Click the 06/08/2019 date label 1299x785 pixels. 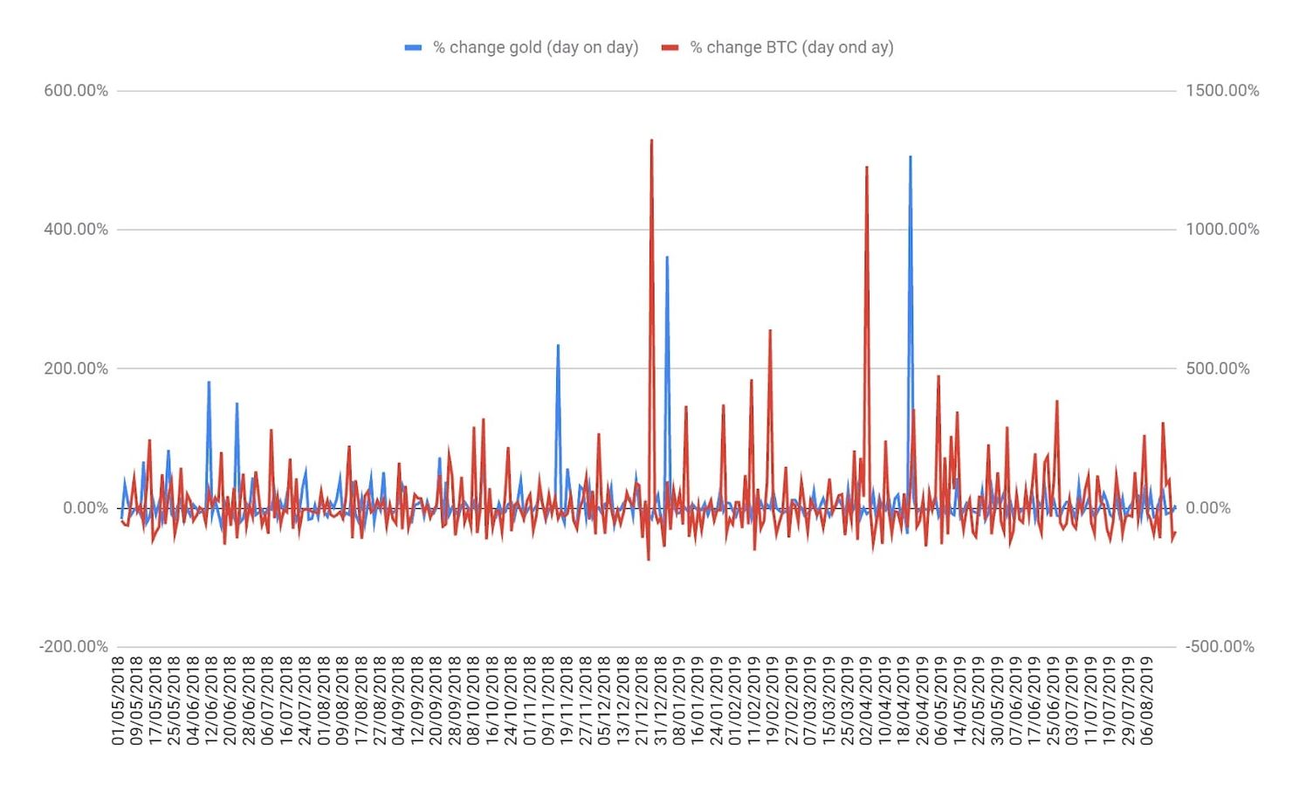pyautogui.click(x=1146, y=702)
